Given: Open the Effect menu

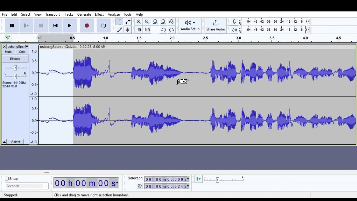Looking at the screenshot, I should click(99, 15).
